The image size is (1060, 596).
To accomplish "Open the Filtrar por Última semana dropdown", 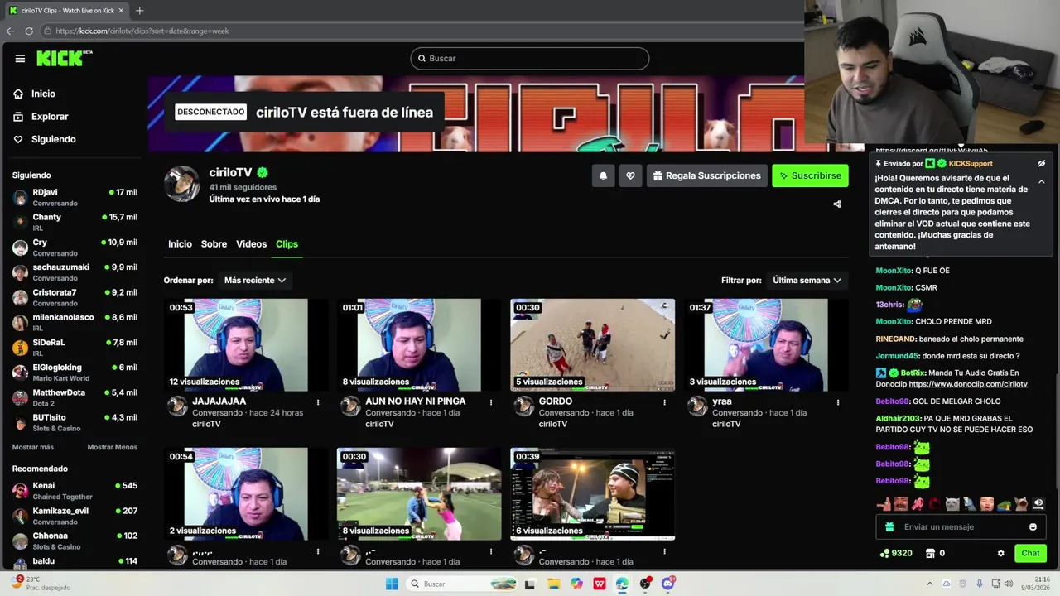I will pyautogui.click(x=807, y=281).
